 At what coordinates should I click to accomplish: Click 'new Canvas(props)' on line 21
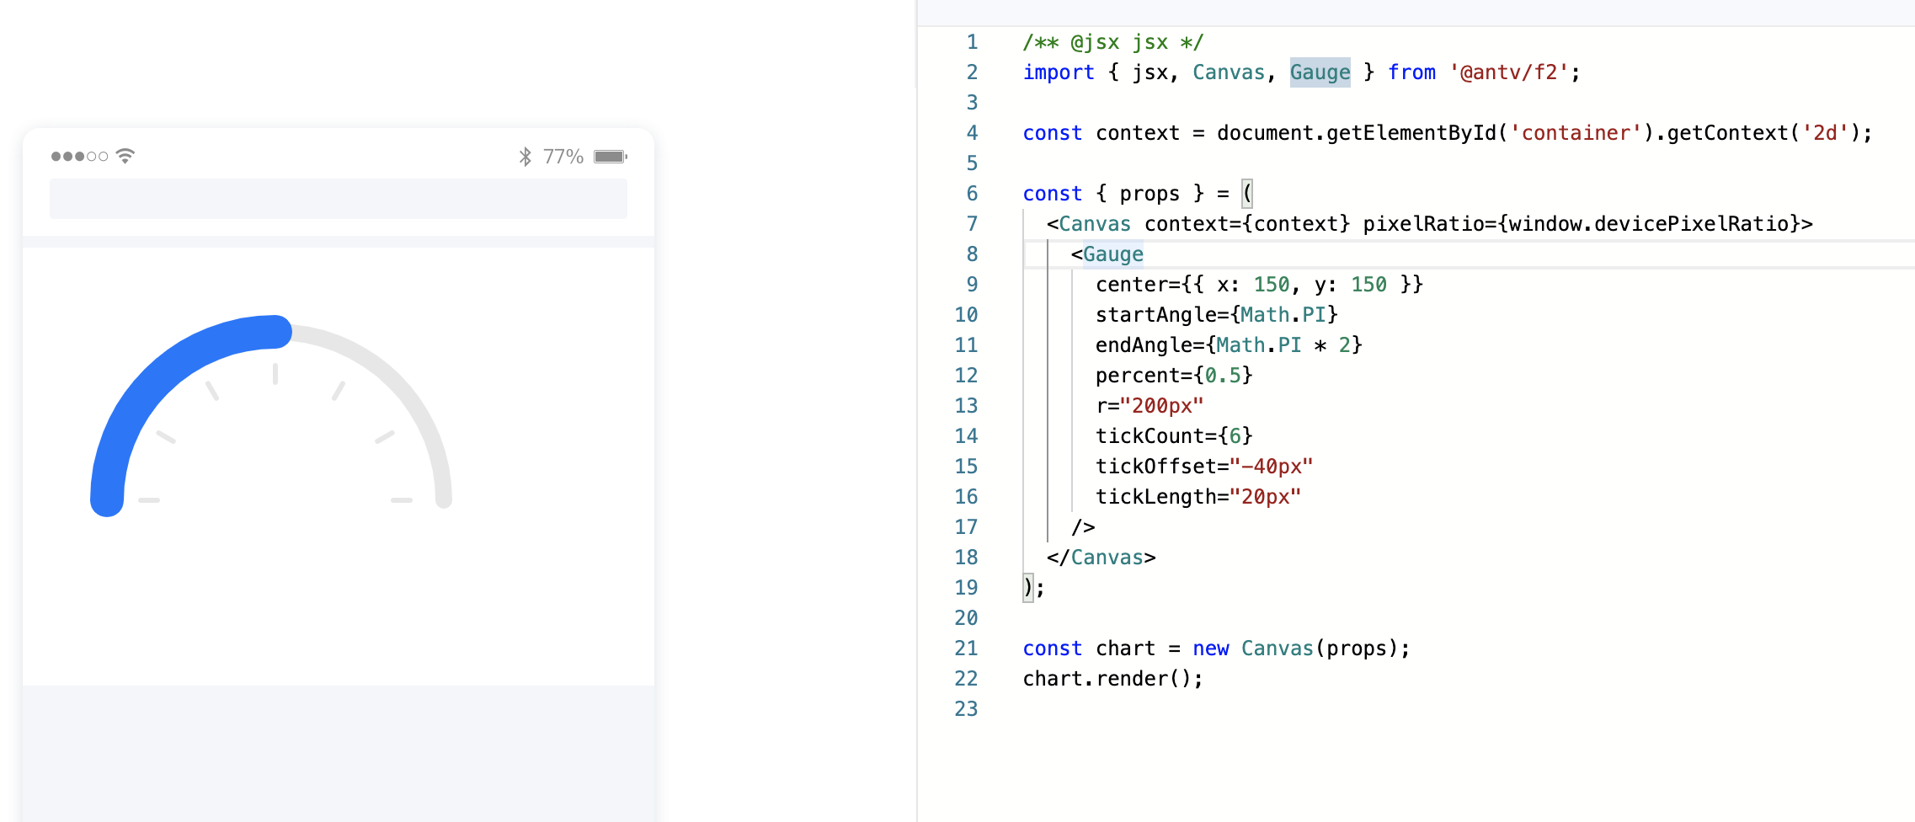pyautogui.click(x=1295, y=649)
